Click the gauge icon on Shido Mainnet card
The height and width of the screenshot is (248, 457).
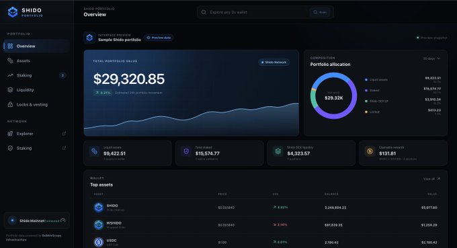(63, 220)
